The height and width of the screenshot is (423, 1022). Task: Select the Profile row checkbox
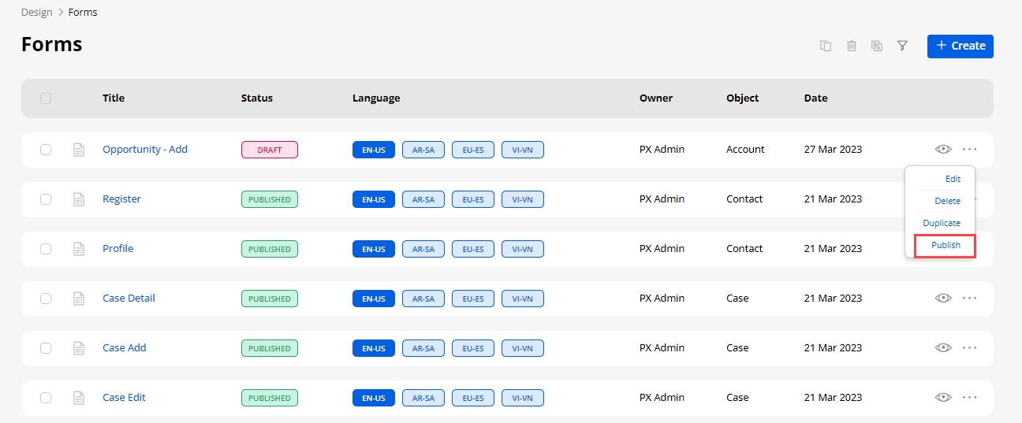point(46,249)
